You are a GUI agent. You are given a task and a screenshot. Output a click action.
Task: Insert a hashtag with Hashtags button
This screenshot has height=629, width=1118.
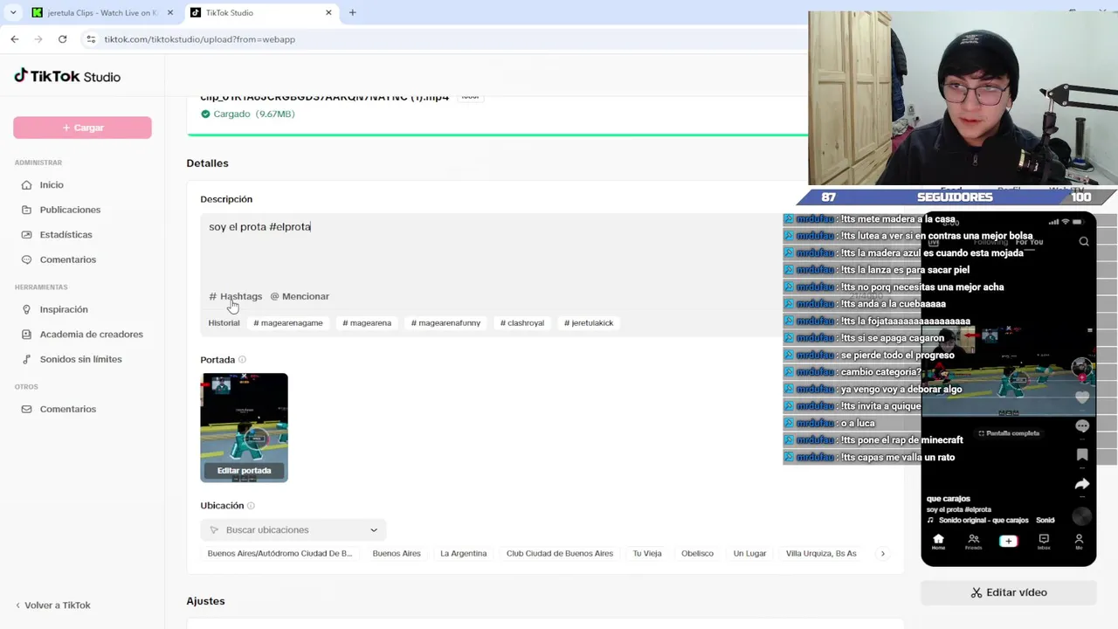236,296
